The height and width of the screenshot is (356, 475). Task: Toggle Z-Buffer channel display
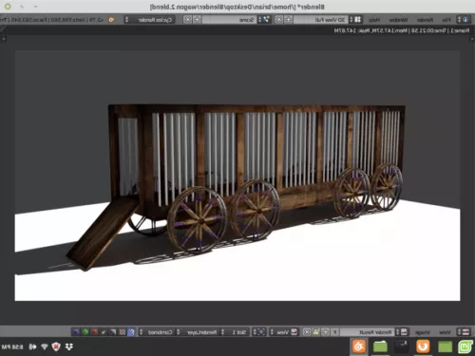104,332
